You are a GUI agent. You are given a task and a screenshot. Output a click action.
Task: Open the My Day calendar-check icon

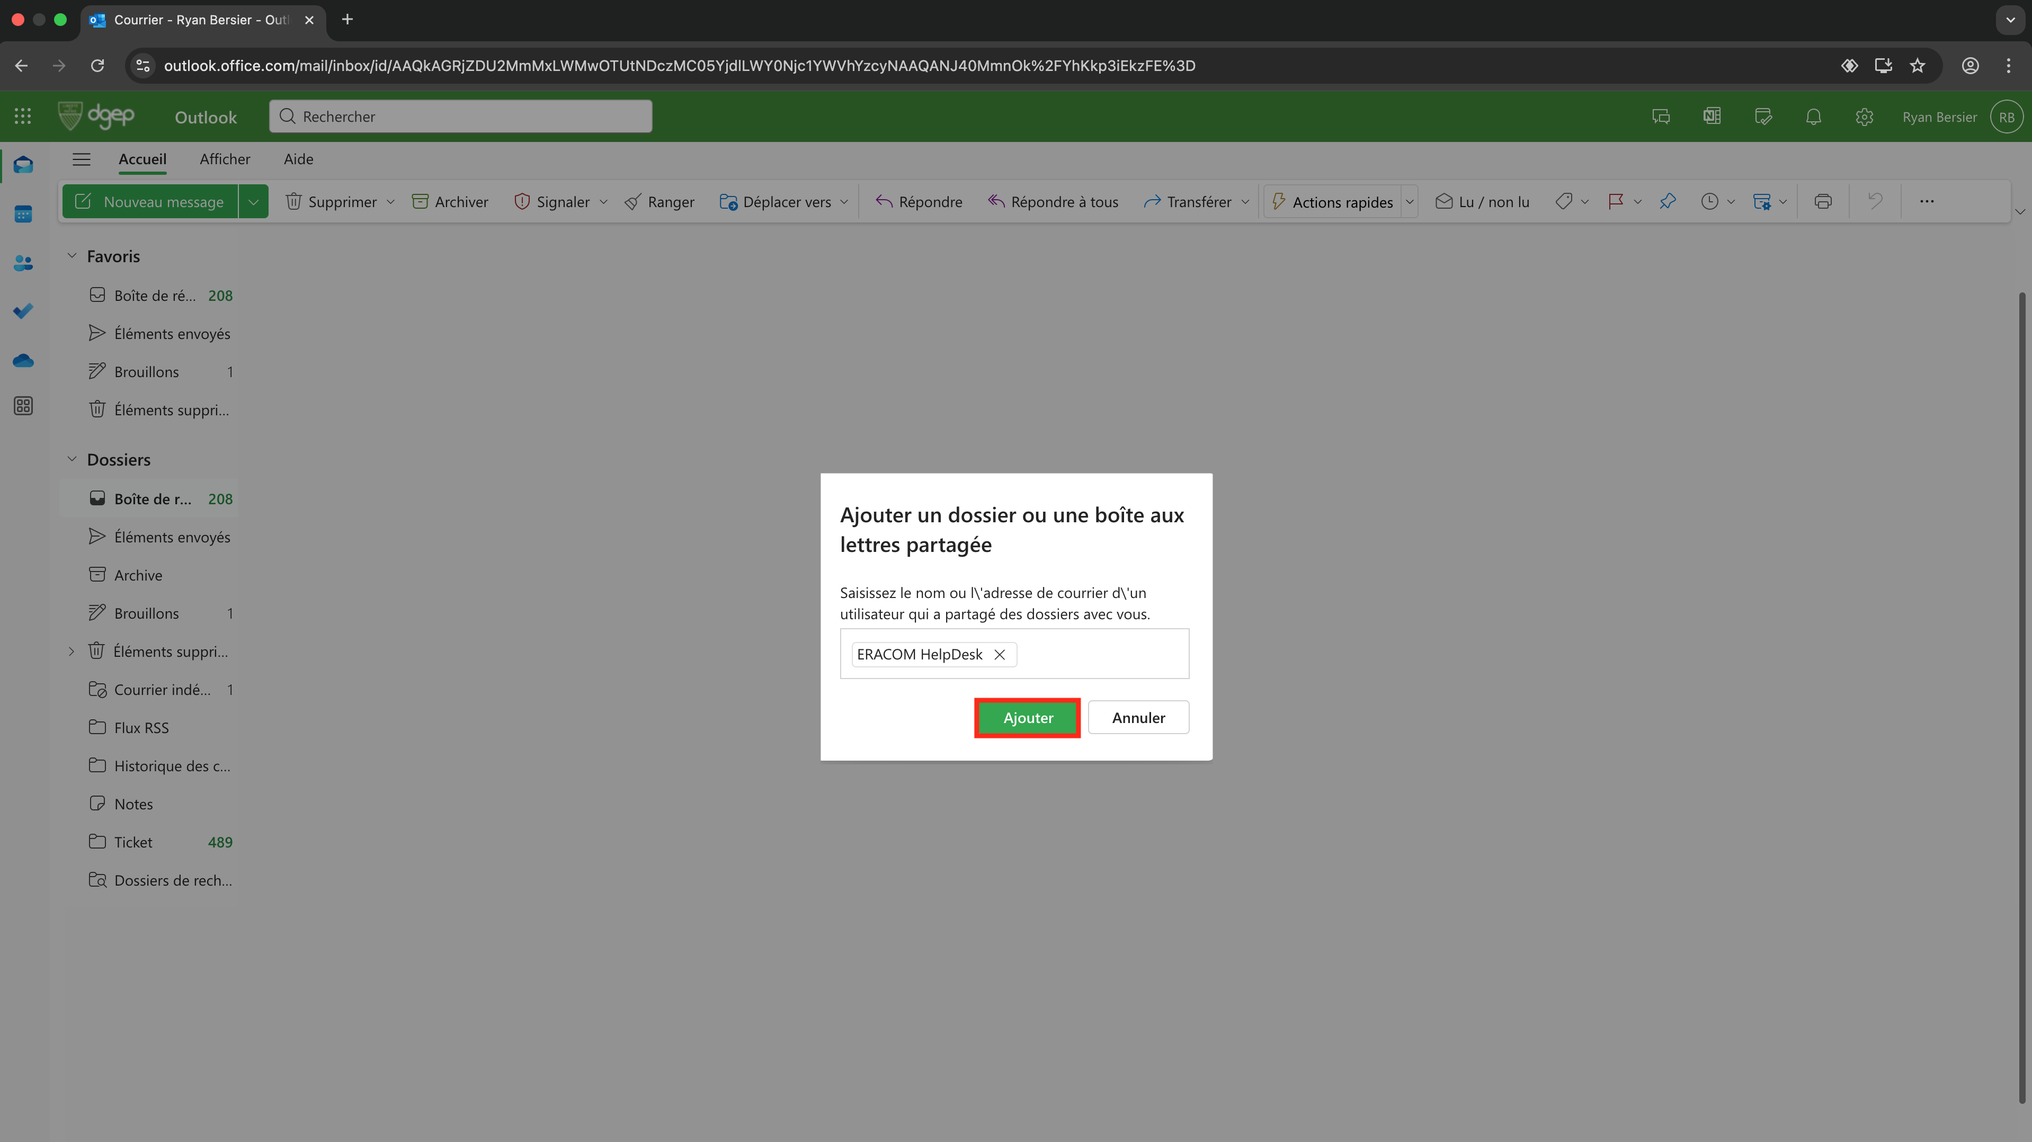1763,117
